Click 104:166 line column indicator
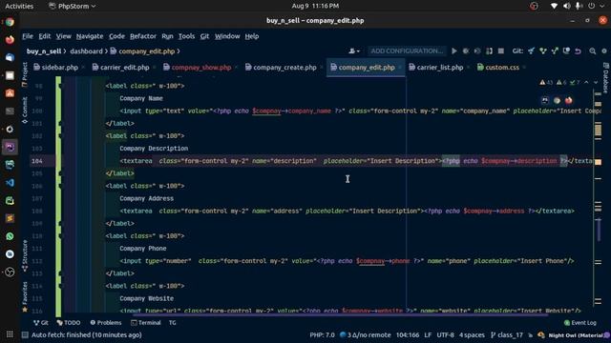Screen dimensions: 611x343 point(408,334)
